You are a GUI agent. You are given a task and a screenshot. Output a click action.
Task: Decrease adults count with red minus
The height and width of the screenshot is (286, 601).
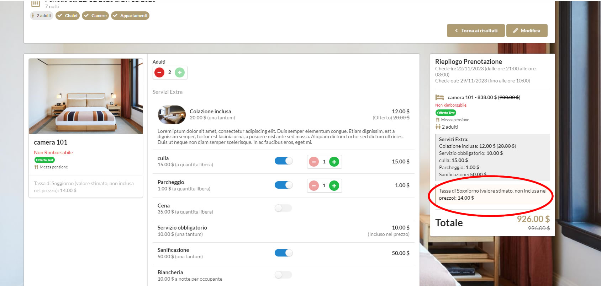159,72
